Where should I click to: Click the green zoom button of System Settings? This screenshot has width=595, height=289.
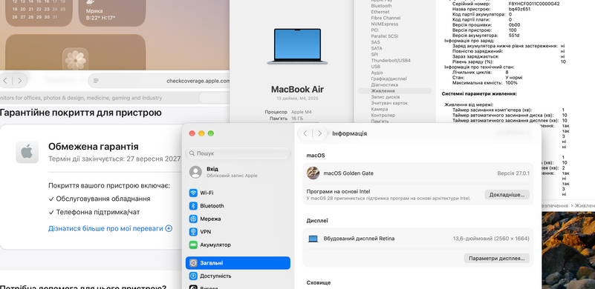(211, 133)
